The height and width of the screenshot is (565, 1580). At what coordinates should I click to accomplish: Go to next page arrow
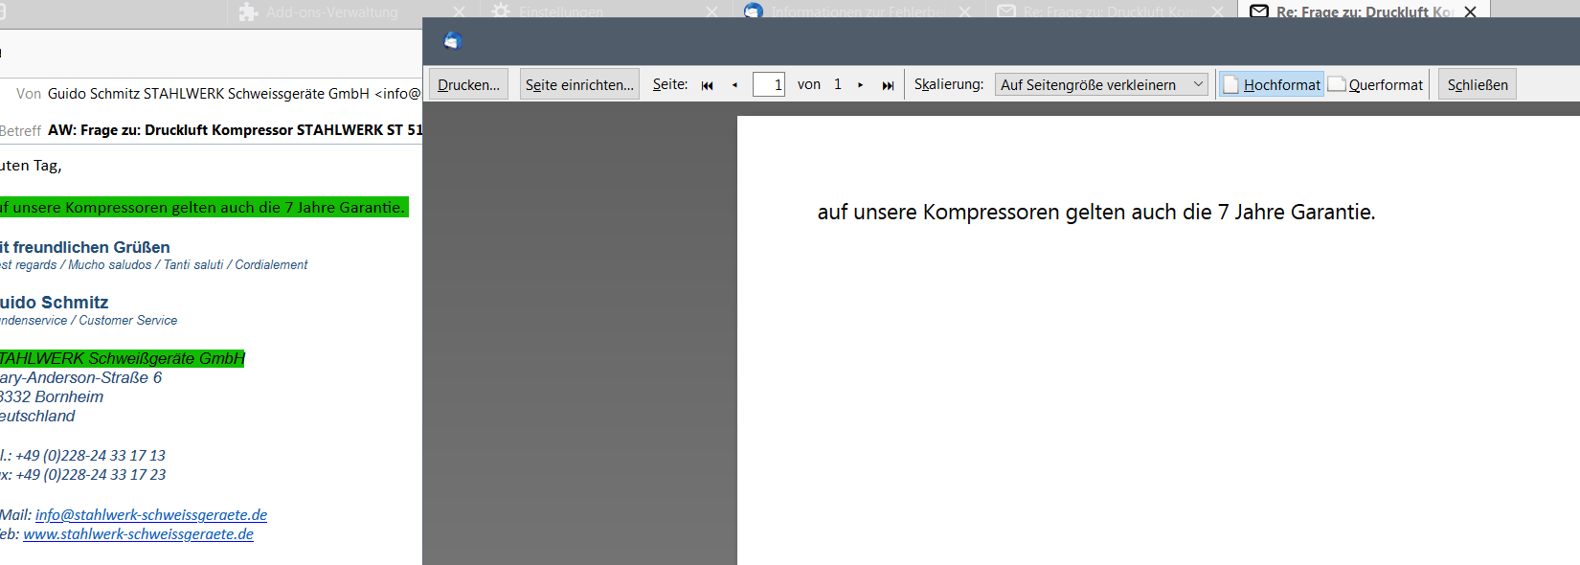[860, 85]
